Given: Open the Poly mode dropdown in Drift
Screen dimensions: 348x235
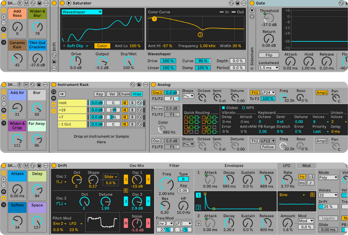Looking at the screenshot, I should (x=328, y=178).
